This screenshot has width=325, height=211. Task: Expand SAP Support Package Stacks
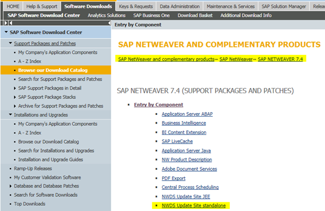tap(15, 97)
